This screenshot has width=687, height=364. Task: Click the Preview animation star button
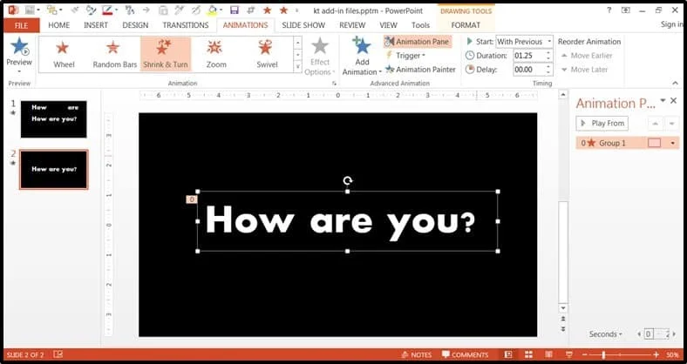[x=19, y=55]
